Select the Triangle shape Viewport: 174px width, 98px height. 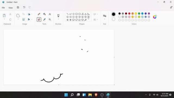[85, 14]
